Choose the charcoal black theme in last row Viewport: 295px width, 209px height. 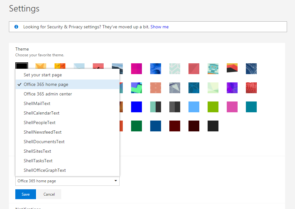tap(213, 126)
